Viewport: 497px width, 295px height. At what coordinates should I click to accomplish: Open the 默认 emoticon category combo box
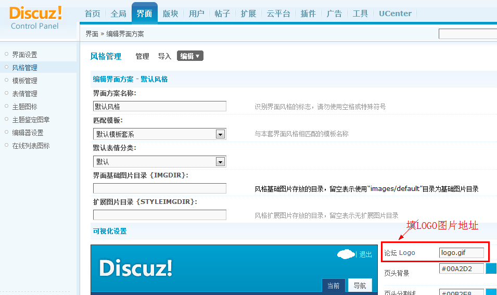tap(160, 162)
